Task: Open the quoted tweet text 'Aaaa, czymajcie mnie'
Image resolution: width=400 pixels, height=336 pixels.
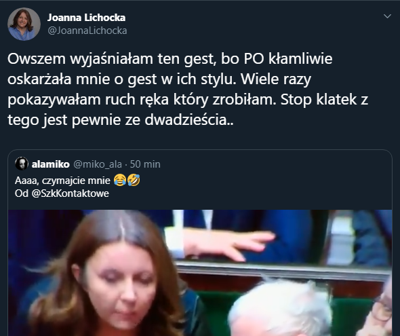Action: point(62,181)
